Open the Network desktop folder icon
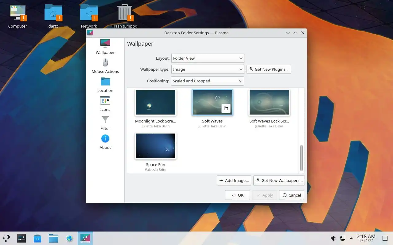The image size is (393, 245). click(x=89, y=17)
